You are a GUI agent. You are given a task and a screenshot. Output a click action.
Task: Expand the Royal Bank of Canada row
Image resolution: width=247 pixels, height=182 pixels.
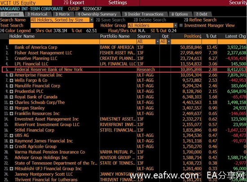point(11,97)
